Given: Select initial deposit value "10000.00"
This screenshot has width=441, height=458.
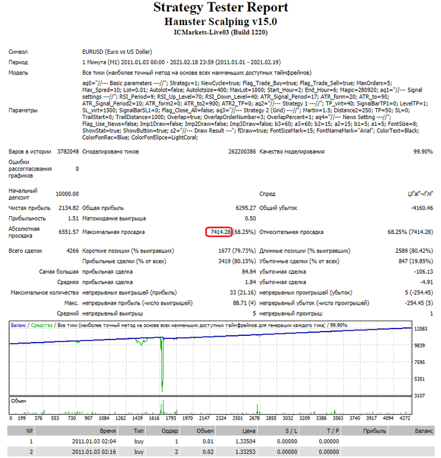Looking at the screenshot, I should click(x=67, y=194).
